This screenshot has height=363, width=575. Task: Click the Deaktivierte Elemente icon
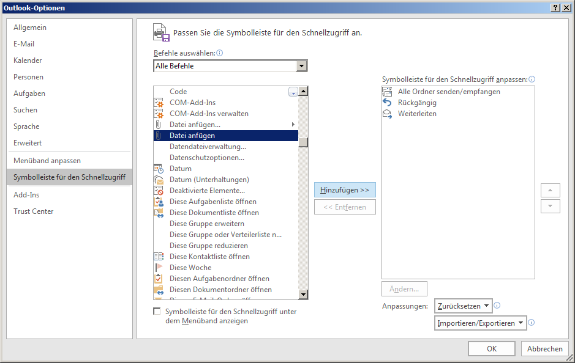tap(159, 191)
